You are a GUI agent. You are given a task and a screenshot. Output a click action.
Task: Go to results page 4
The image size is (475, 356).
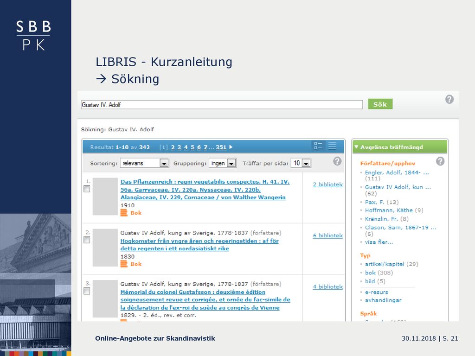pyautogui.click(x=186, y=147)
